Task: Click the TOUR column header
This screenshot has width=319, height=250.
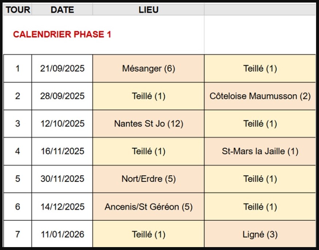Action: point(17,10)
